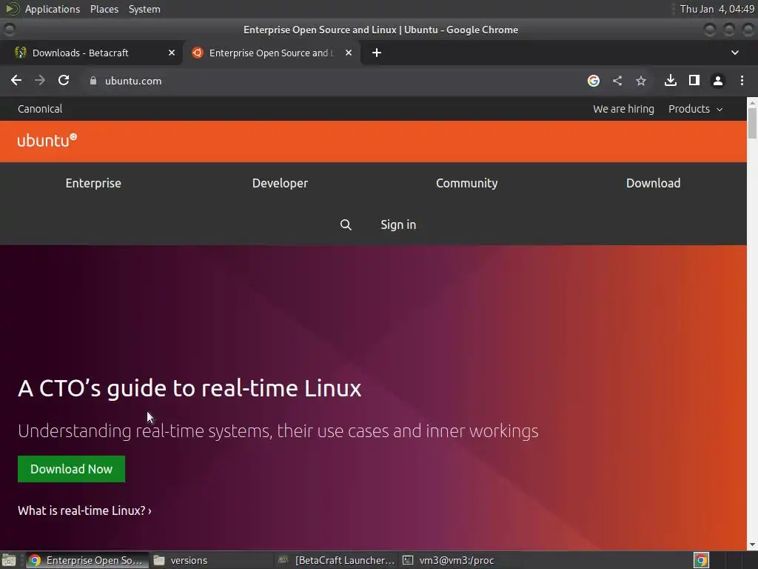Viewport: 758px width, 569px height.
Task: Close the Downloads - Betacraft tab
Action: pos(172,53)
